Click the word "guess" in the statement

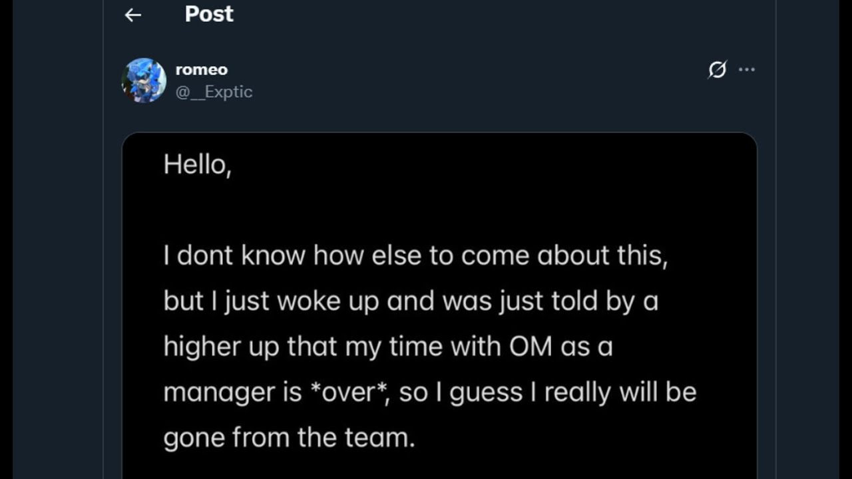click(485, 393)
